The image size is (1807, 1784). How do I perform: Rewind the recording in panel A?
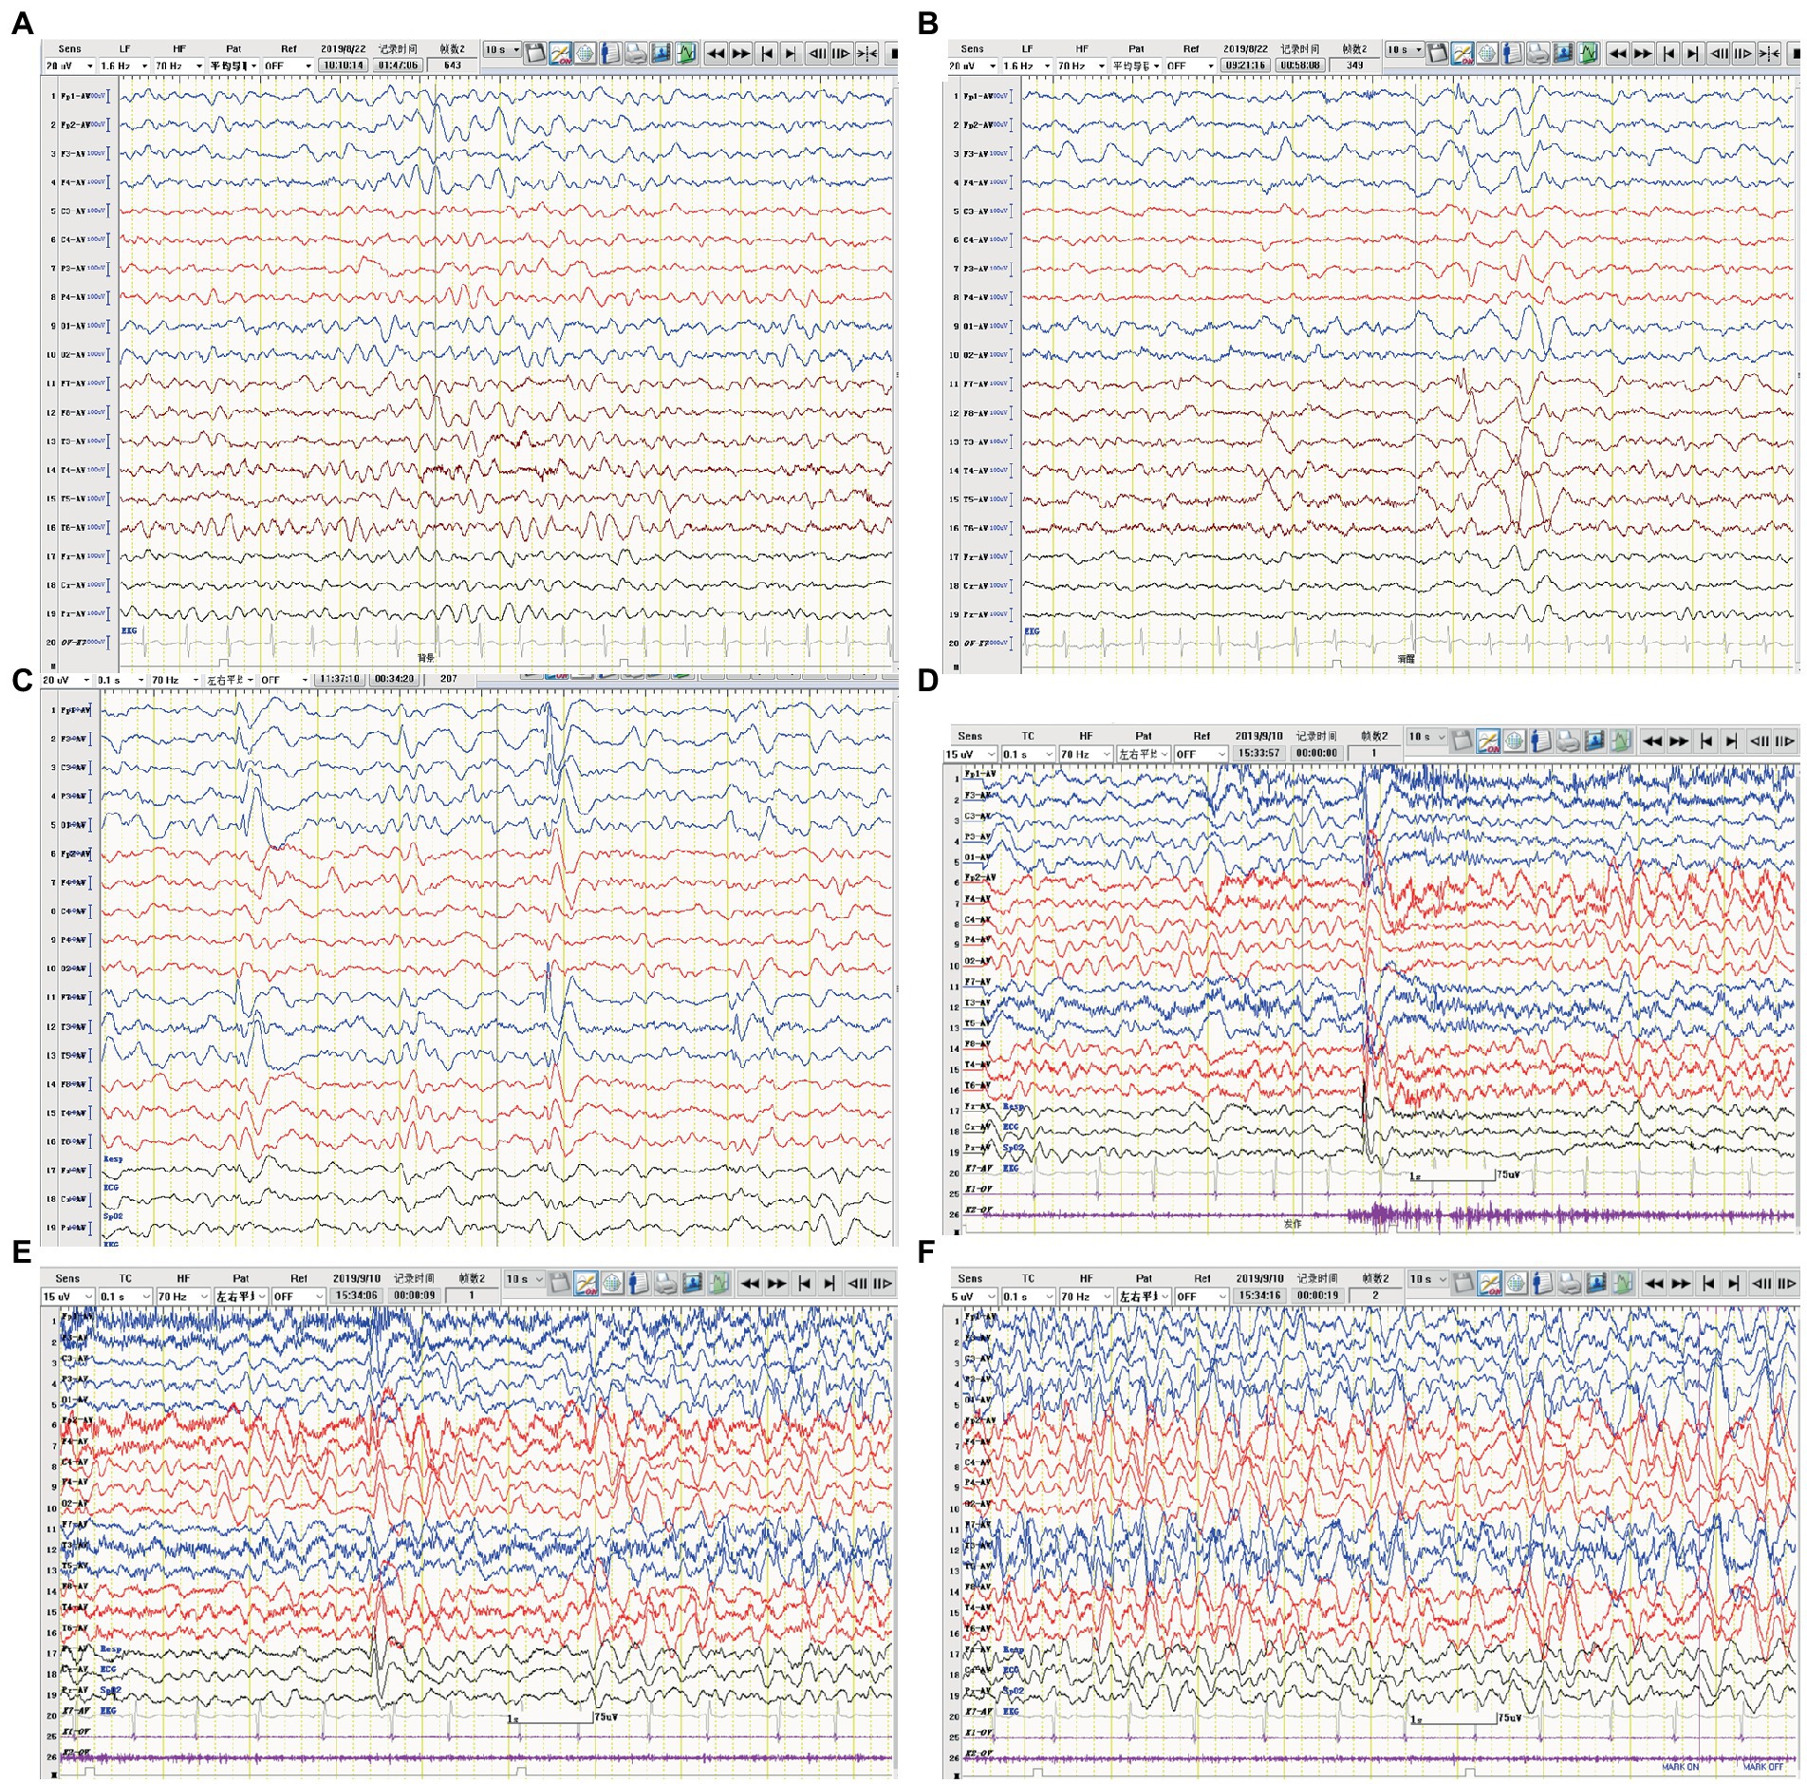(716, 53)
